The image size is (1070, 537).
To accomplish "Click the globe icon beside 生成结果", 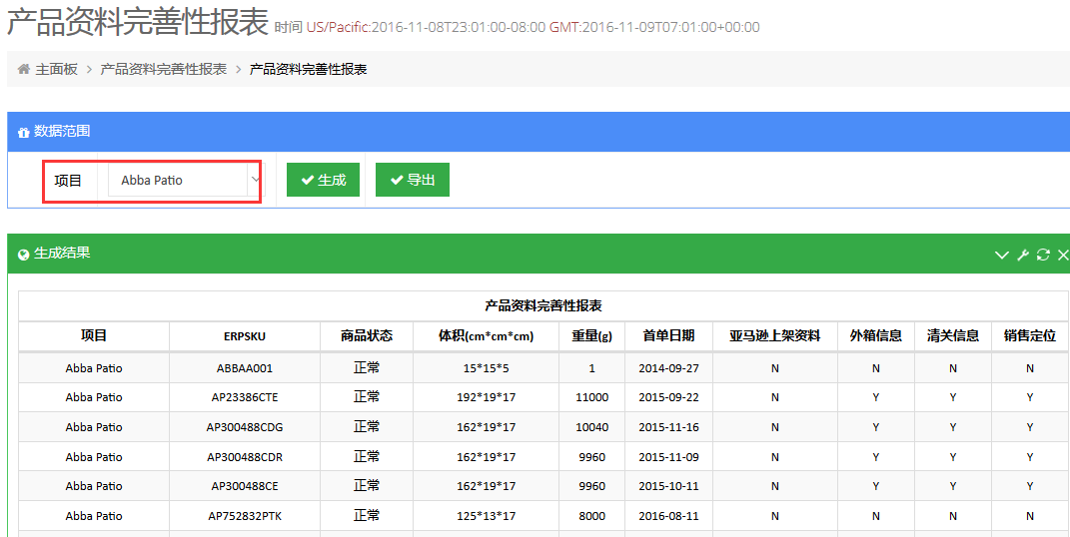I will coord(24,255).
